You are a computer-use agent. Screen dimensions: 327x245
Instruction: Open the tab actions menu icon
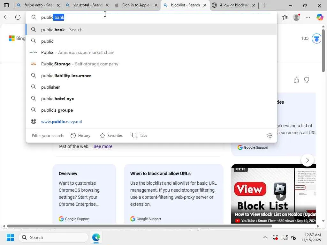pos(6,5)
